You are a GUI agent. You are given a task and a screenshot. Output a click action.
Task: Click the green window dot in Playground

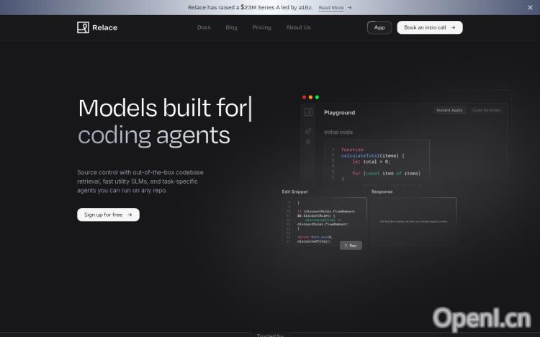[317, 97]
